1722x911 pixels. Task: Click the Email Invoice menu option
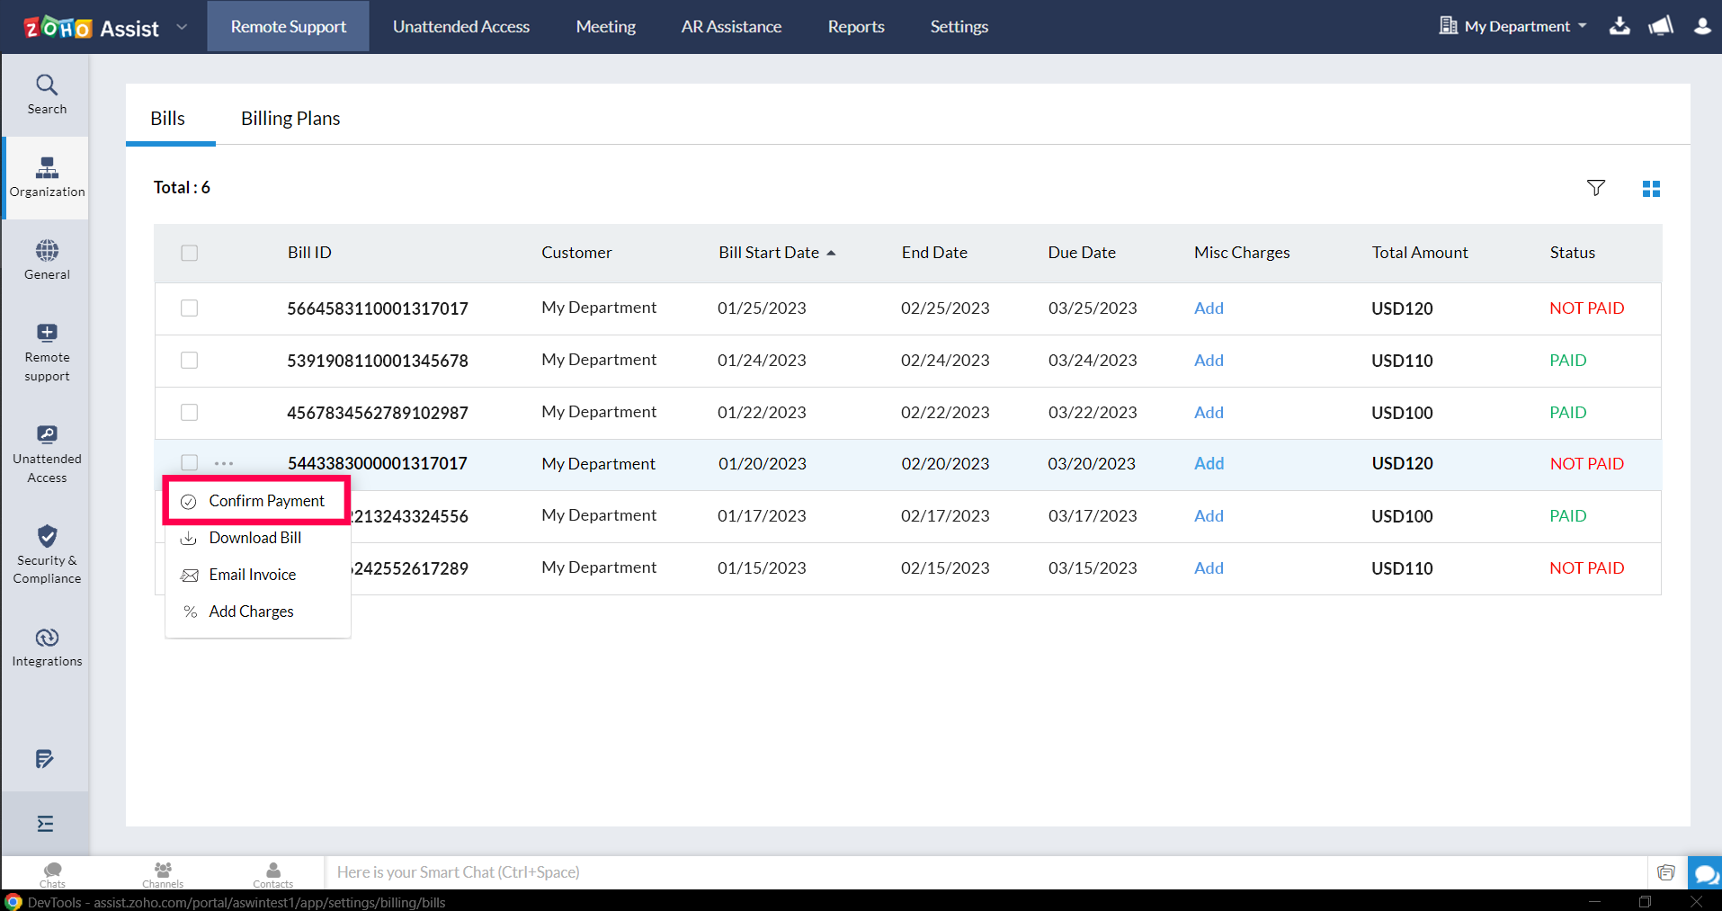[252, 574]
